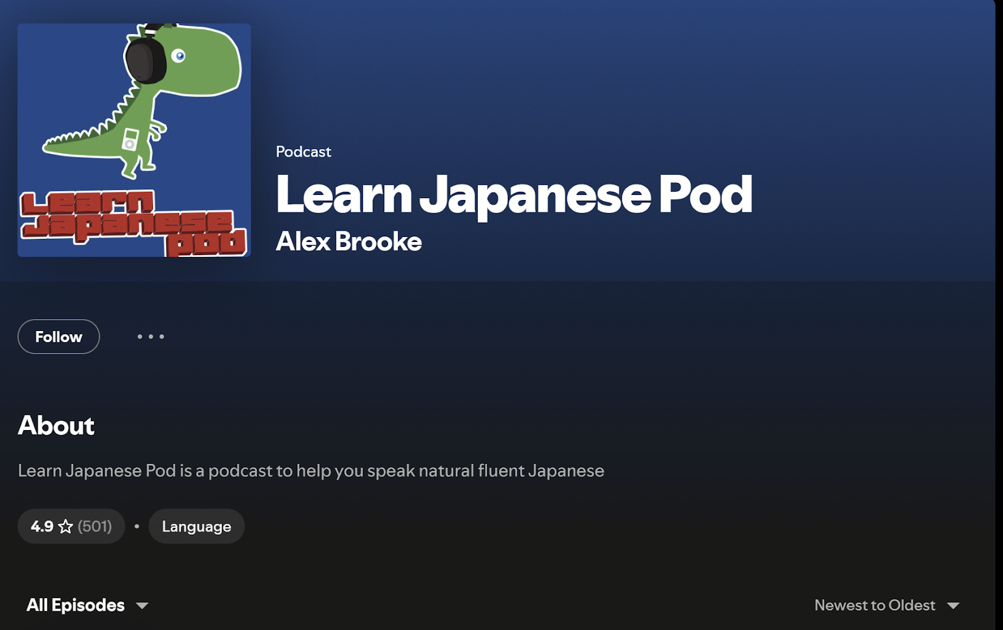Open Alex Brooke's creator page
This screenshot has width=1003, height=630.
coord(349,241)
